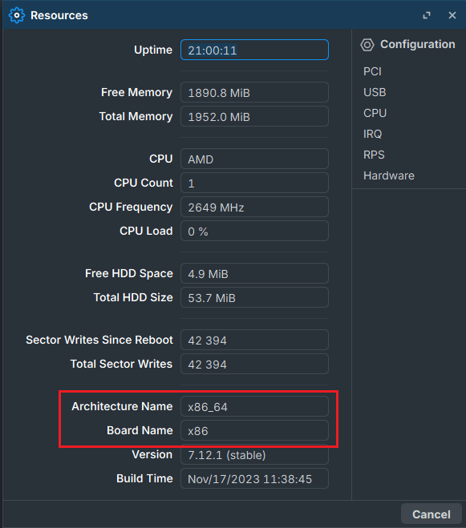Viewport: 466px width, 528px height.
Task: Click the CPU Frequency field 2649 MHz
Action: click(254, 207)
